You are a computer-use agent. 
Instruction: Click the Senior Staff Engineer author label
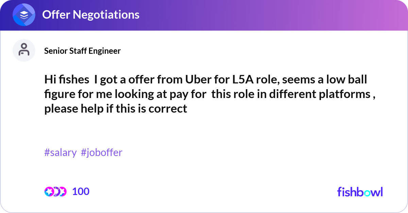82,51
